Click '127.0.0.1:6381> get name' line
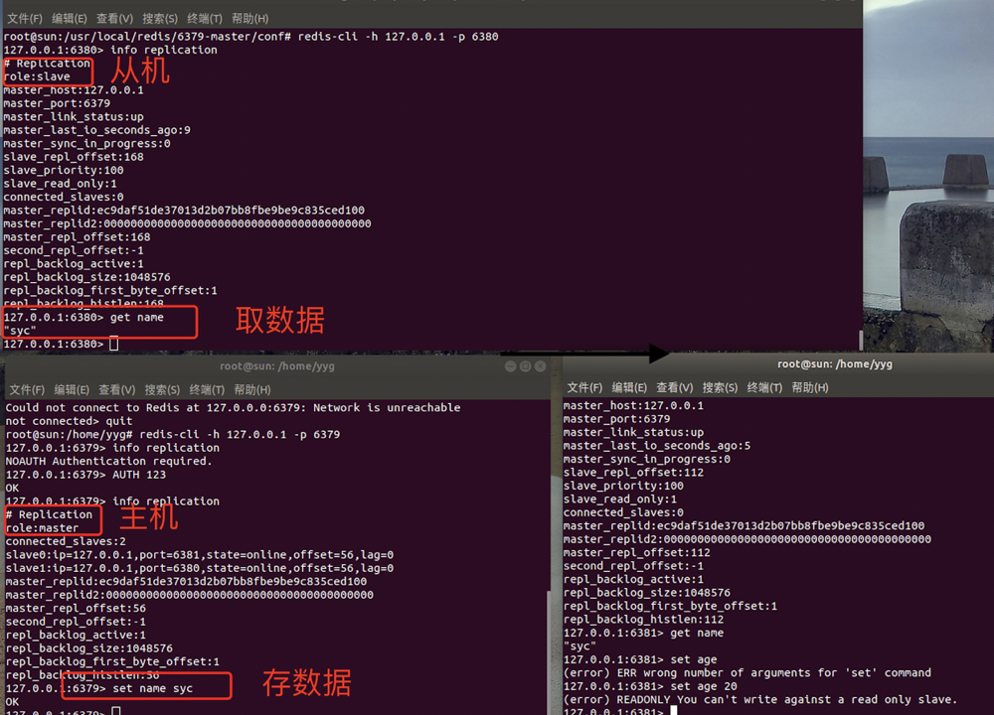The image size is (994, 715). [x=643, y=633]
